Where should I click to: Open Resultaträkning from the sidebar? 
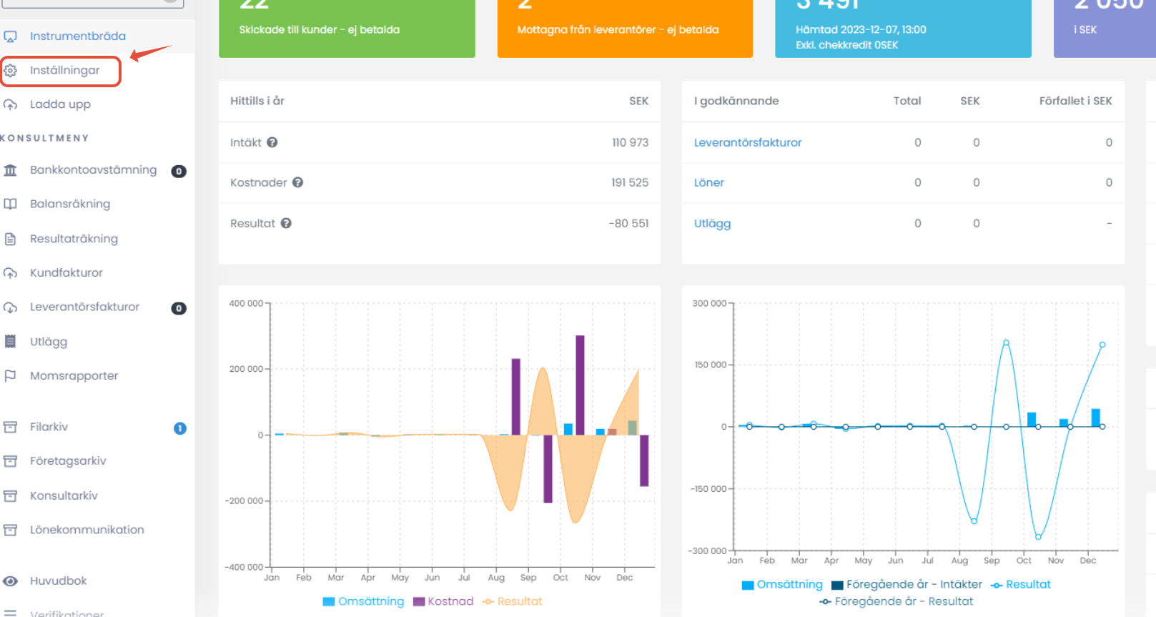74,239
